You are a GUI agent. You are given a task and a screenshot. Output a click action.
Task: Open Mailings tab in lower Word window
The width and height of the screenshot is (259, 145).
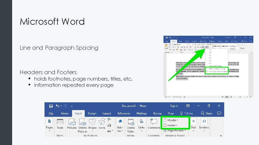142,113
